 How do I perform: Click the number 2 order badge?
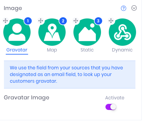point(63,21)
